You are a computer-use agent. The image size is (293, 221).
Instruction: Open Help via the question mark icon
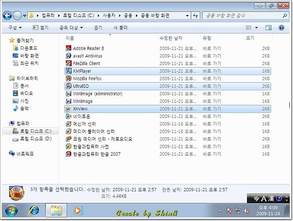point(282,28)
